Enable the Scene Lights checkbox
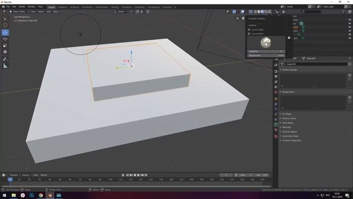 click(249, 30)
